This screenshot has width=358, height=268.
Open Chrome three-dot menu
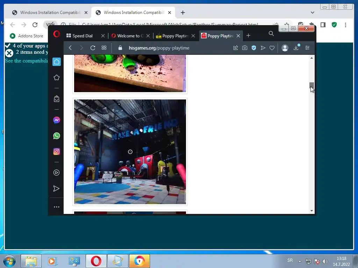point(345,25)
